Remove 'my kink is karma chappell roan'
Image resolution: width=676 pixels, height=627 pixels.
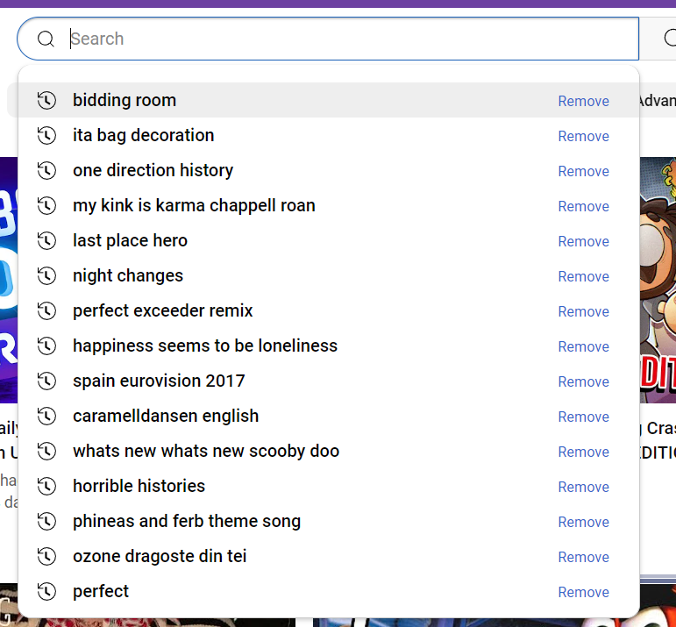[x=583, y=206]
